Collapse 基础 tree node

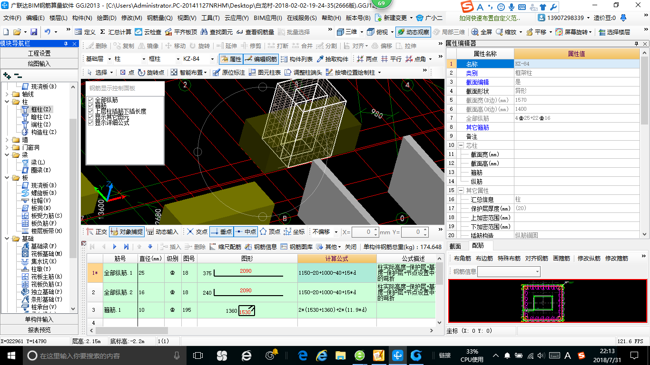click(x=7, y=239)
